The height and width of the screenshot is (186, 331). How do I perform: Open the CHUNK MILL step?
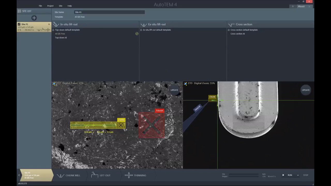coord(69,175)
